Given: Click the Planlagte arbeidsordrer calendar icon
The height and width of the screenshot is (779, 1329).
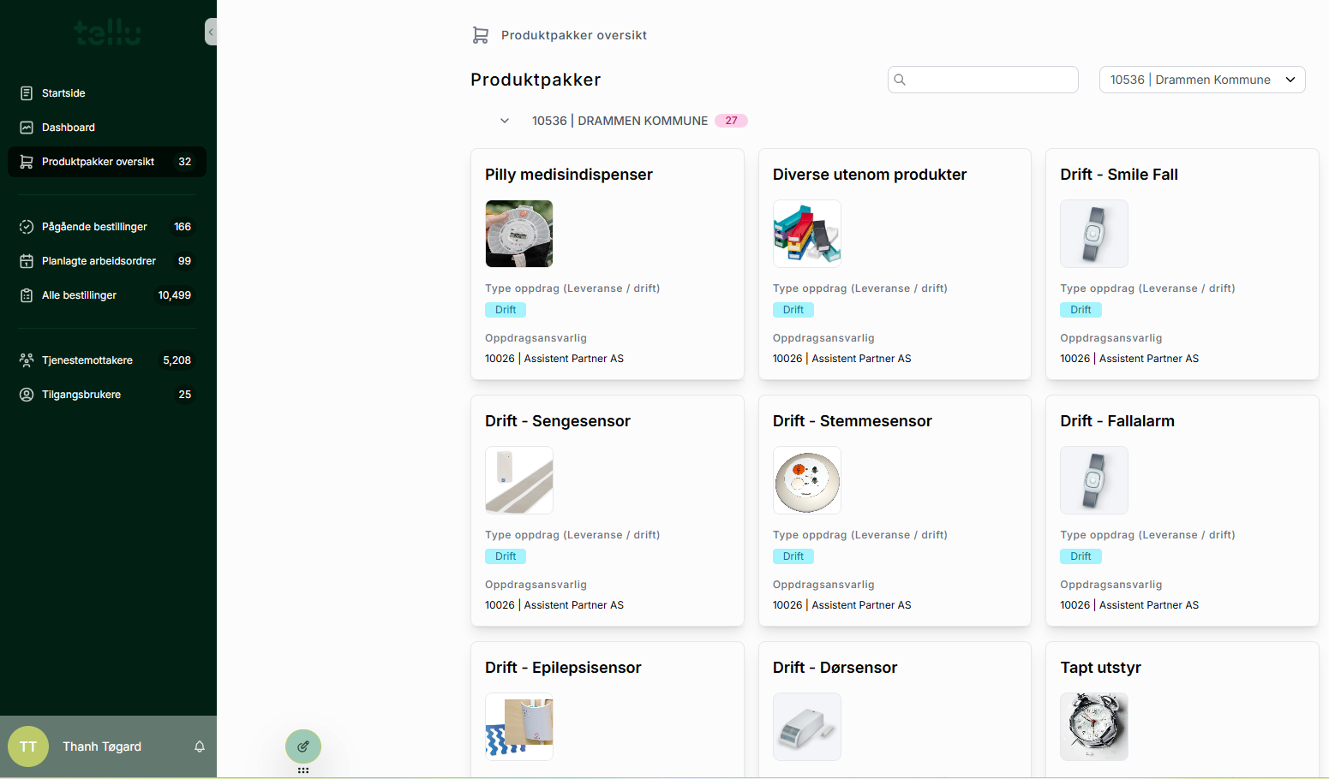Looking at the screenshot, I should pyautogui.click(x=27, y=261).
